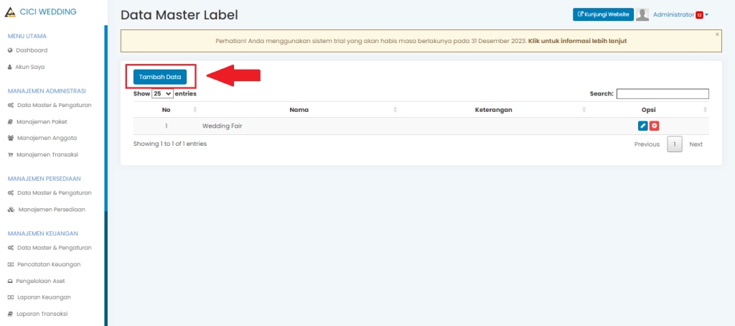Image resolution: width=735 pixels, height=326 pixels.
Task: Open Data Master & Pengaturan under Keuangan
Action: pyautogui.click(x=55, y=248)
